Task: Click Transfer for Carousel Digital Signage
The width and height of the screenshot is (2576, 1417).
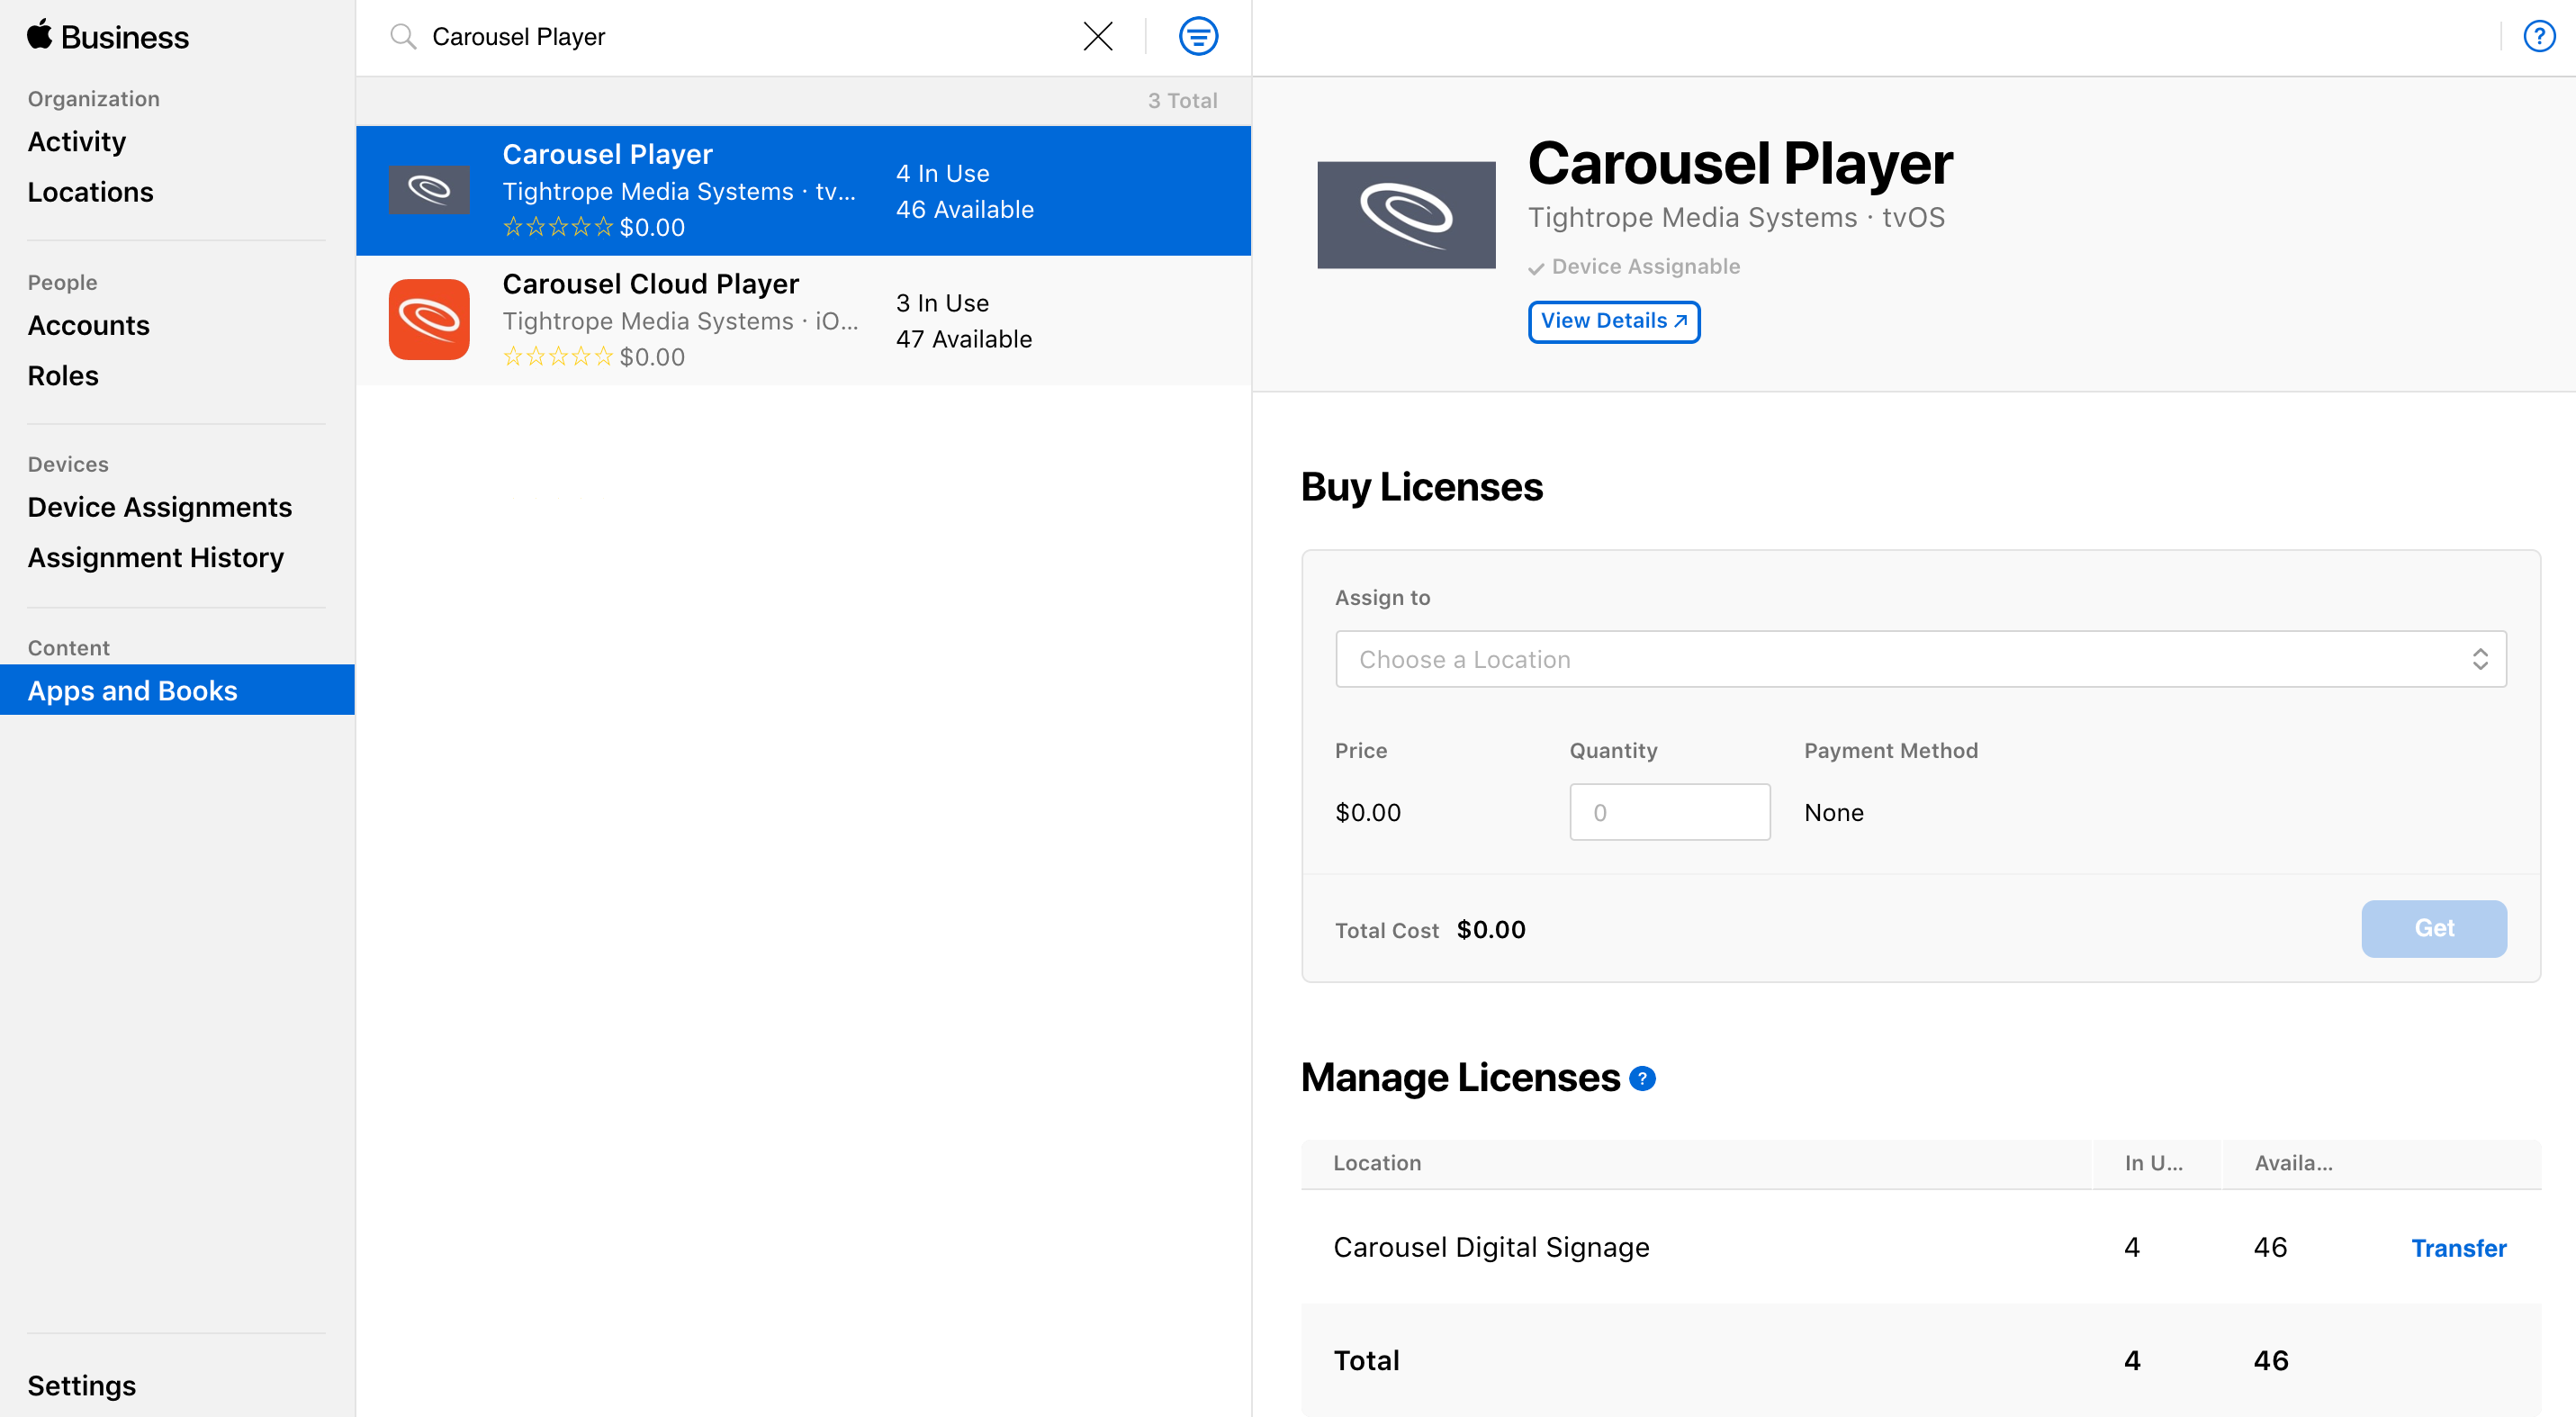Action: click(2459, 1248)
